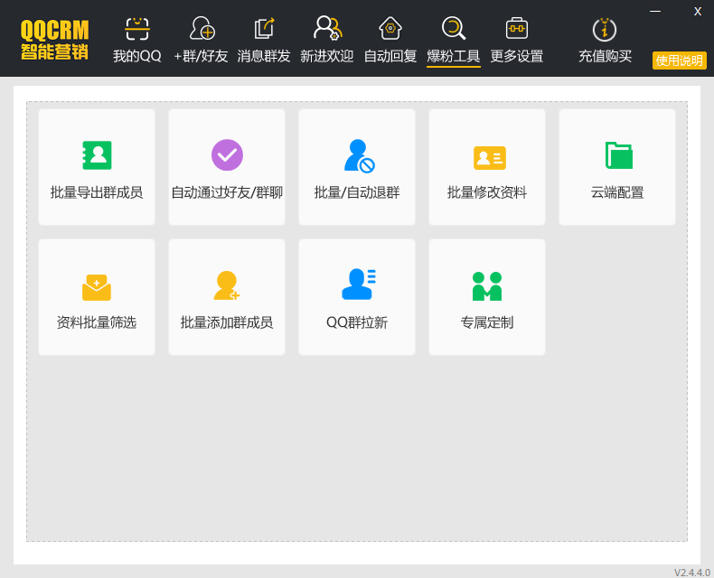Click the yellow add-user icon for 批量添加群成员
Image resolution: width=714 pixels, height=578 pixels.
point(227,285)
